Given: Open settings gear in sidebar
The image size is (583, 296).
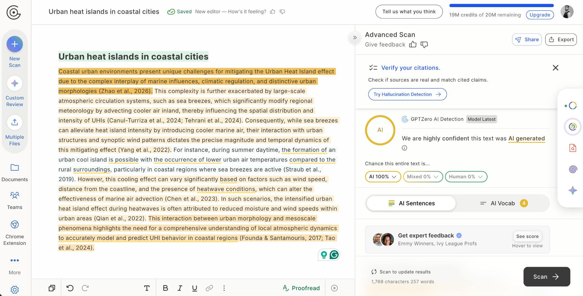Looking at the screenshot, I should pos(15,290).
